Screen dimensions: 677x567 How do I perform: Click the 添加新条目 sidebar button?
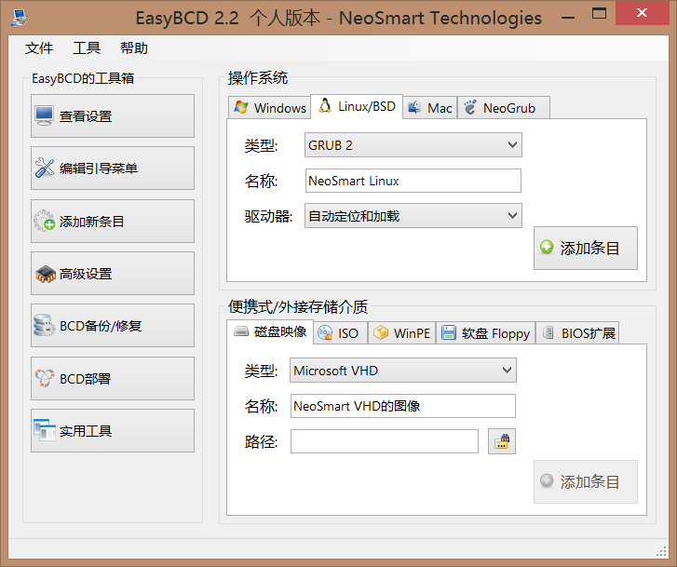point(113,221)
